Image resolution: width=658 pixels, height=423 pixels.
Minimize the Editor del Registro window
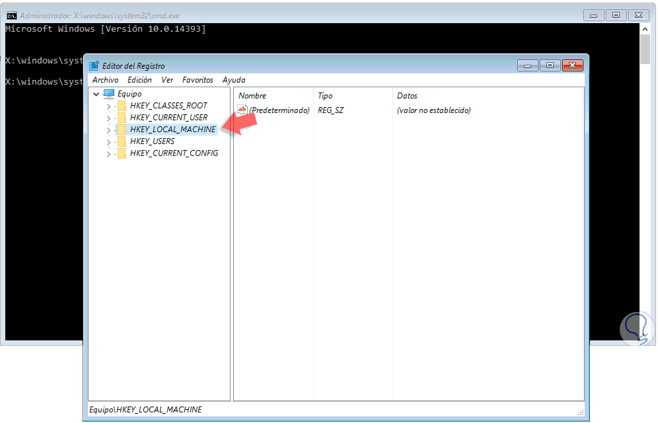(x=527, y=65)
